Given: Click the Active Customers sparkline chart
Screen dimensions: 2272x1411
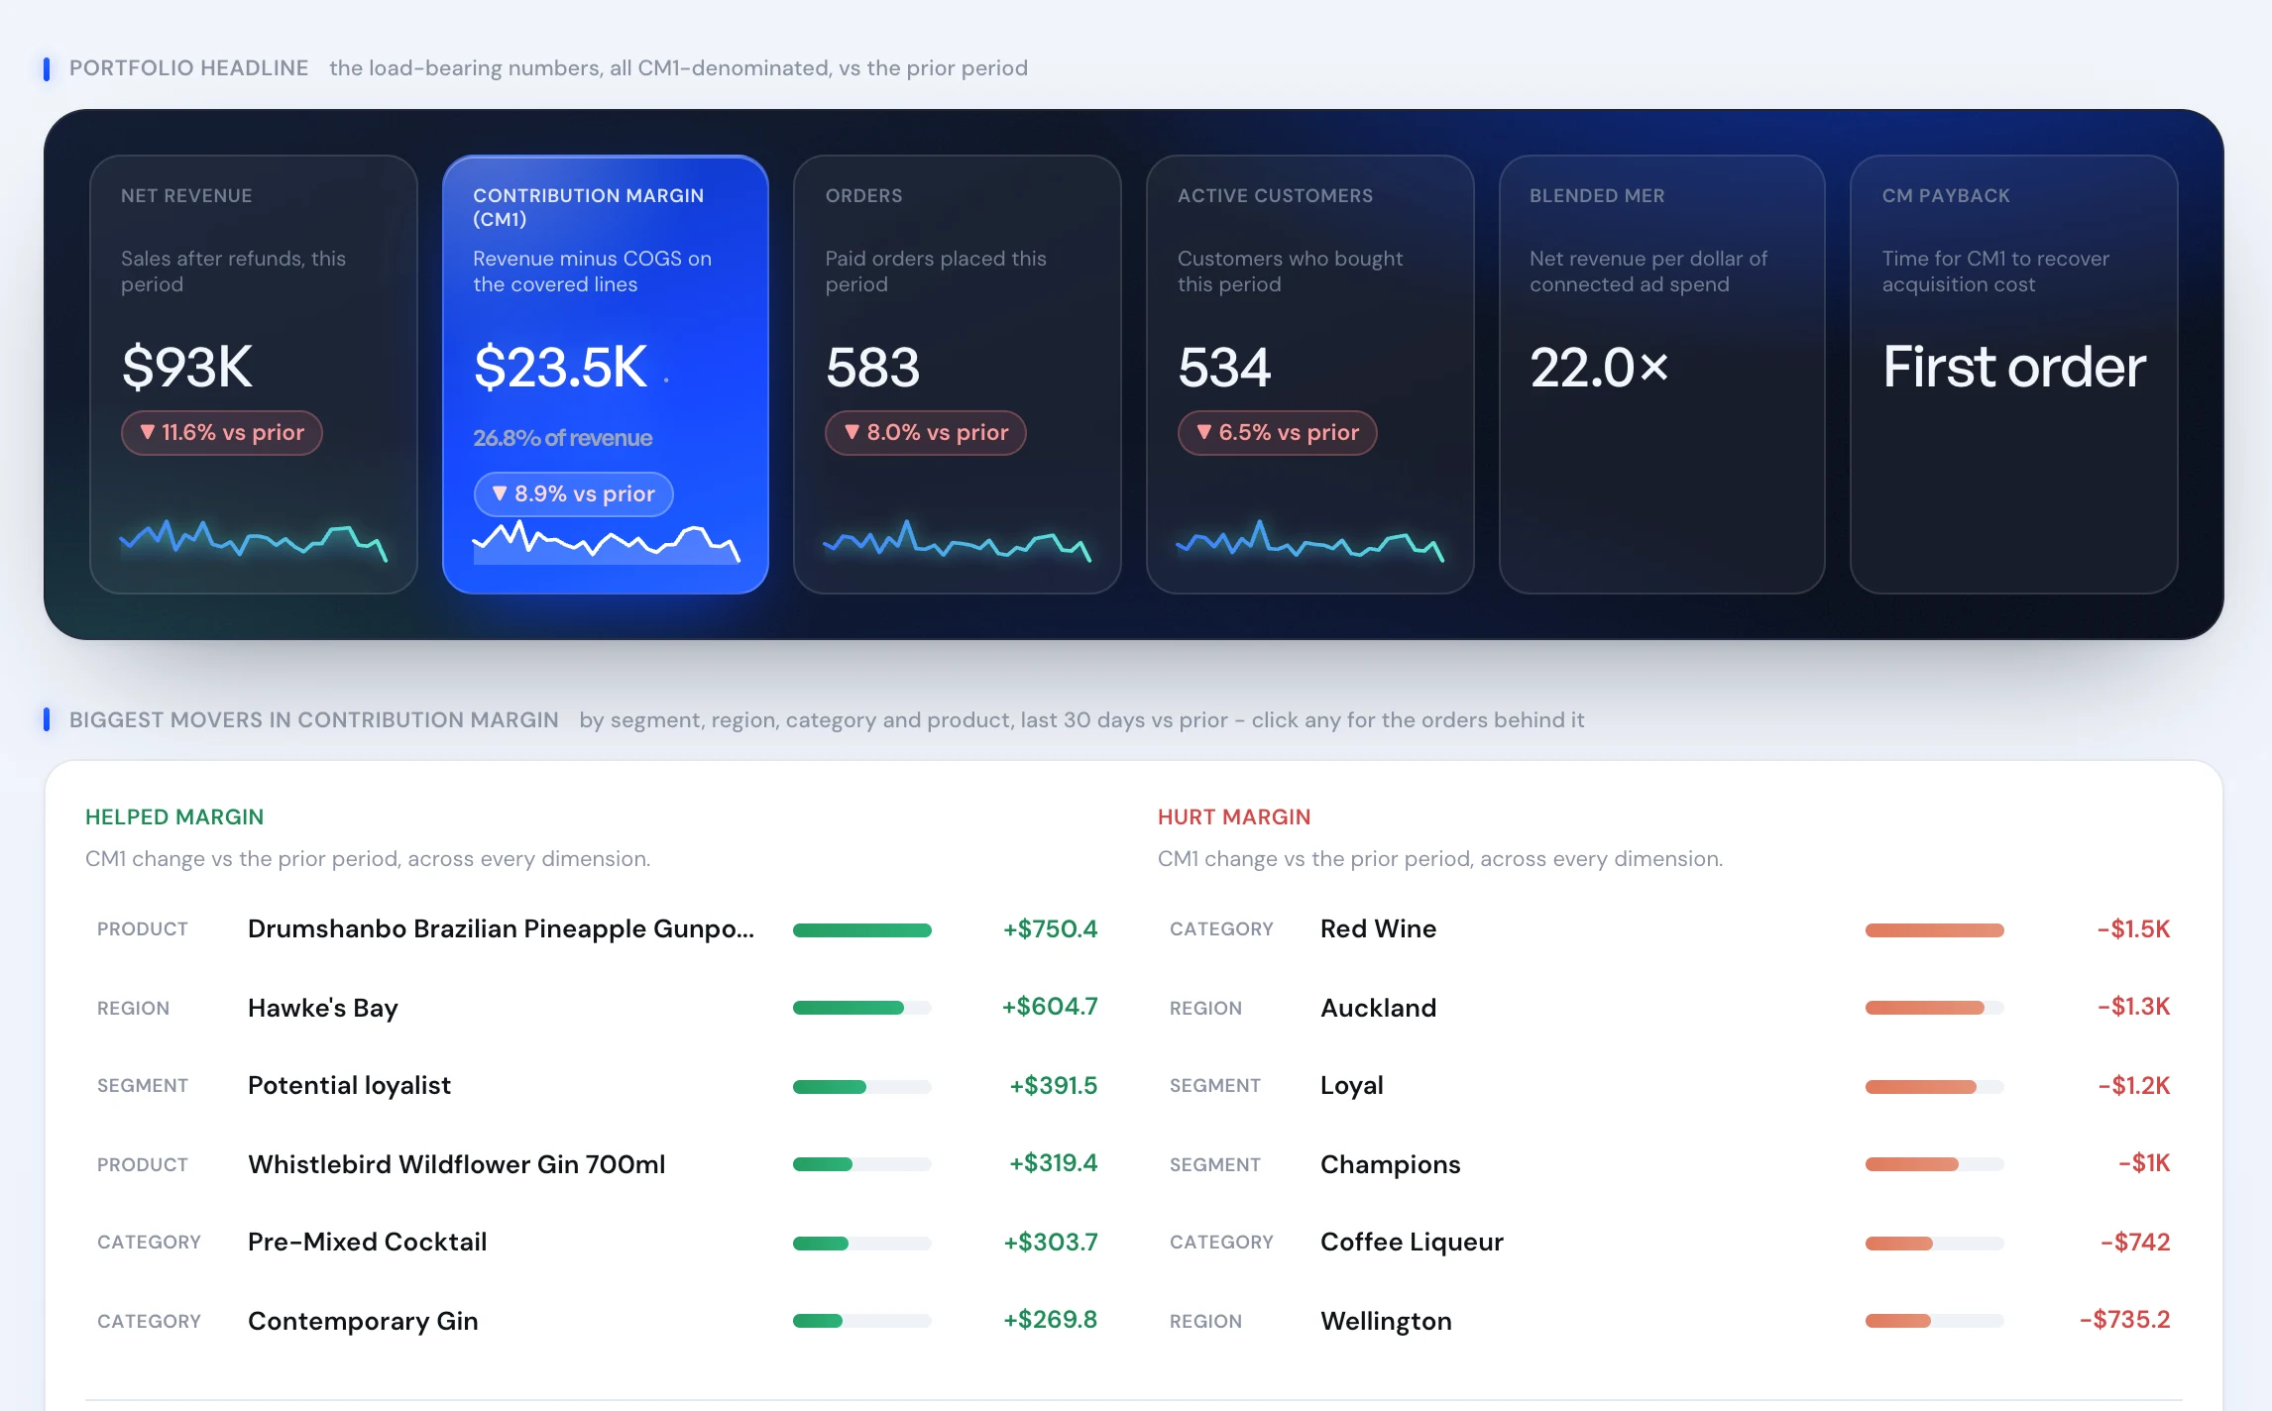Looking at the screenshot, I should [1309, 540].
